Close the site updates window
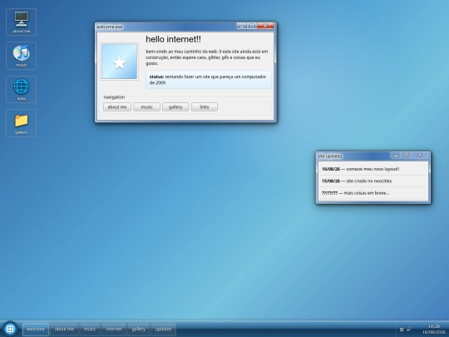449x337 pixels. (x=420, y=156)
